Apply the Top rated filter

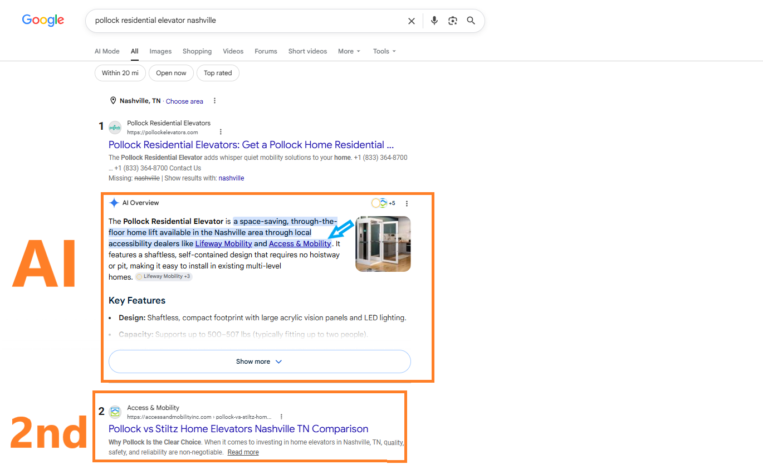[218, 73]
